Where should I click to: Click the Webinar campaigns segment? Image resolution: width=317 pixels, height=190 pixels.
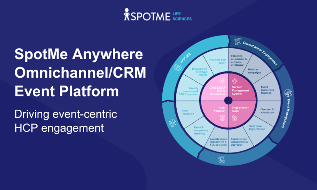pos(254,71)
